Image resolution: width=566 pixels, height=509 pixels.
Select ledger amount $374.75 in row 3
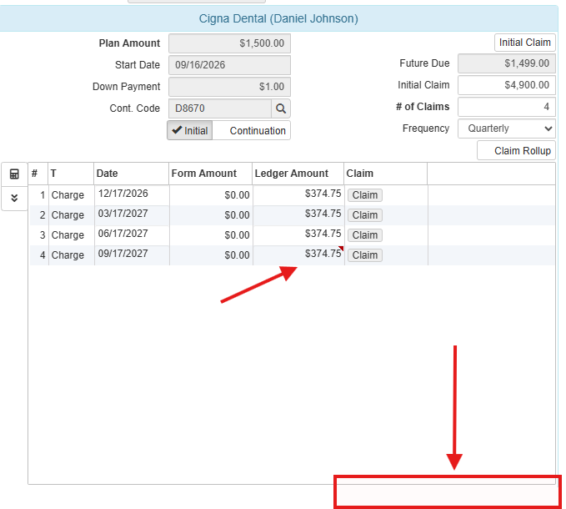coord(298,235)
